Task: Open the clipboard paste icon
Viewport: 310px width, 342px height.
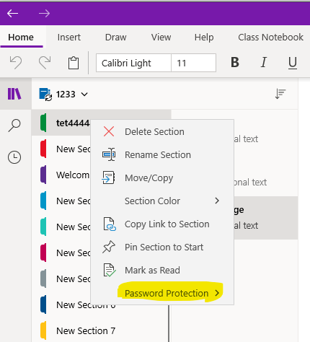Action: 74,63
